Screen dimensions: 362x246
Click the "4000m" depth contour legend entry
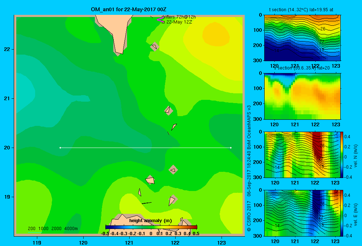(x=71, y=229)
